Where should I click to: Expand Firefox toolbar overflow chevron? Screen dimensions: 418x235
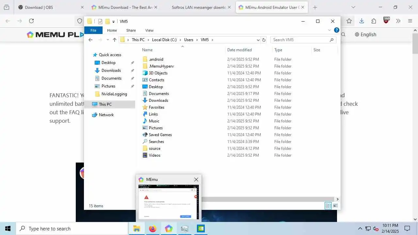[x=398, y=21]
